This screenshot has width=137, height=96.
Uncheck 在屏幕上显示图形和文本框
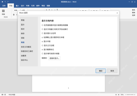point(42,37)
